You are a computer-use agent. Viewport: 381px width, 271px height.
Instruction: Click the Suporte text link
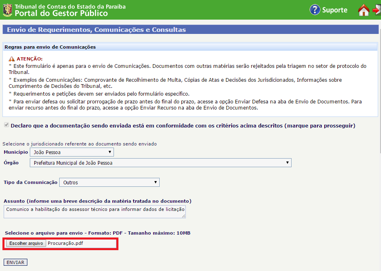[334, 10]
